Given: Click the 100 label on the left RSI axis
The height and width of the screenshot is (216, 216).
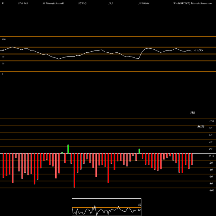Looking at the screenshot, I should [3, 39].
